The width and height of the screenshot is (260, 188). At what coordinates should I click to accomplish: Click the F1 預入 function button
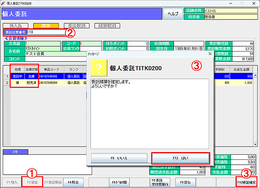12,182
